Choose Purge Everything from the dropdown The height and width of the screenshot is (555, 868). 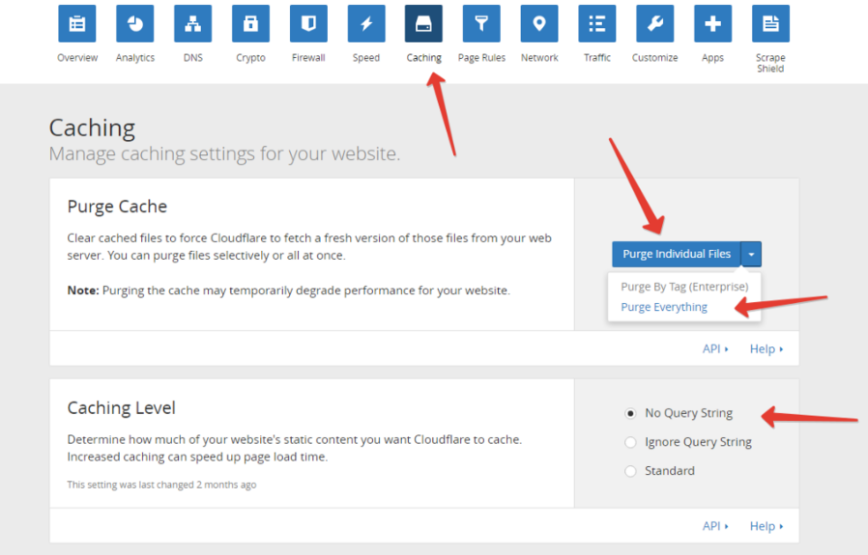(664, 307)
